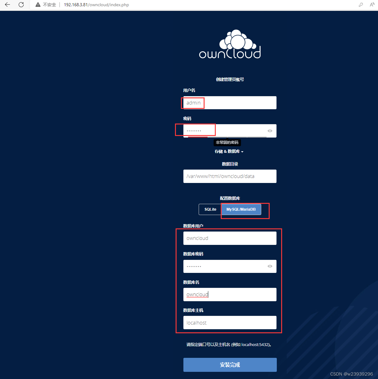The image size is (378, 379).
Task: Click the saved passwords key icon
Action: point(361,5)
